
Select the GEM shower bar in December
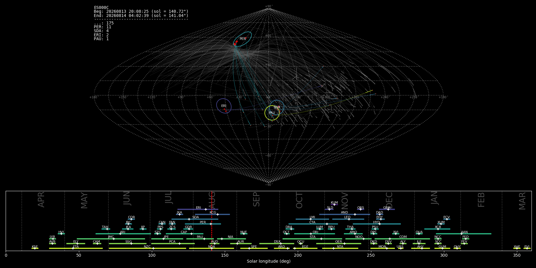pyautogui.click(x=387, y=209)
